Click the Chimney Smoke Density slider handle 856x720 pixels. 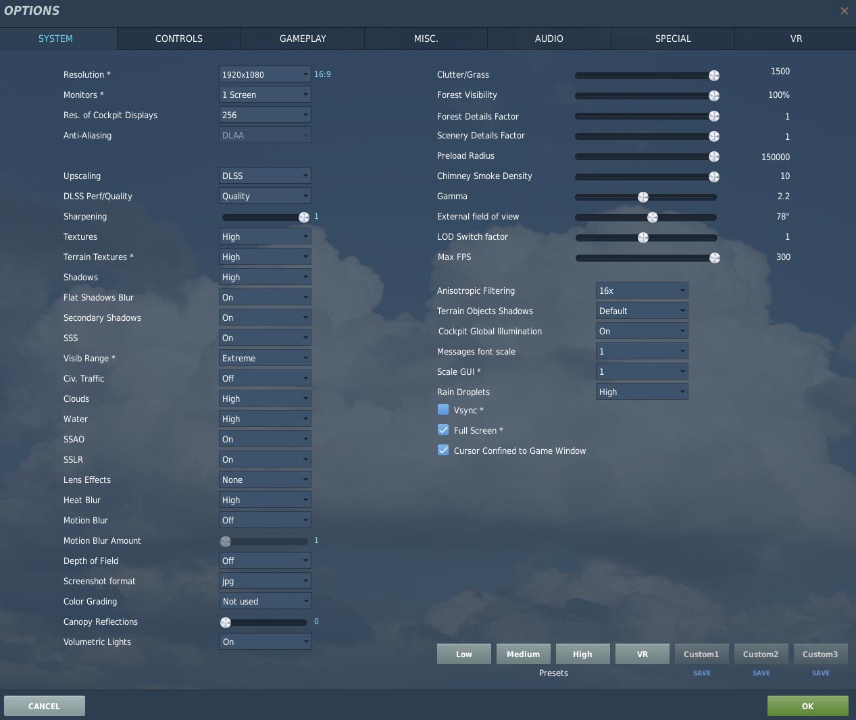click(714, 176)
